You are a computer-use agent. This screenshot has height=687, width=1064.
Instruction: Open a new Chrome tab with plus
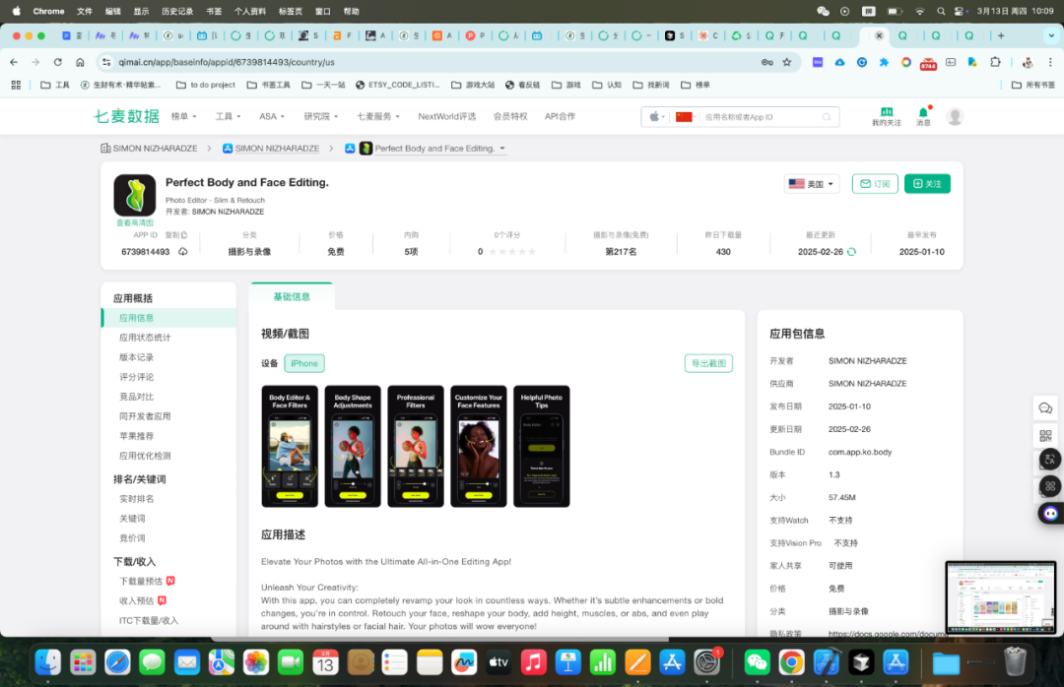pos(1001,36)
